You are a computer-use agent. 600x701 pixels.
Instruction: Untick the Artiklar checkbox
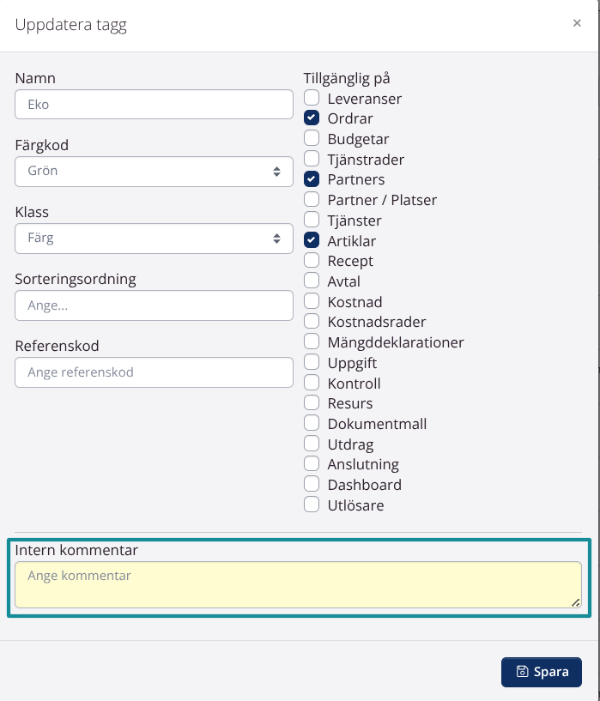click(x=312, y=240)
